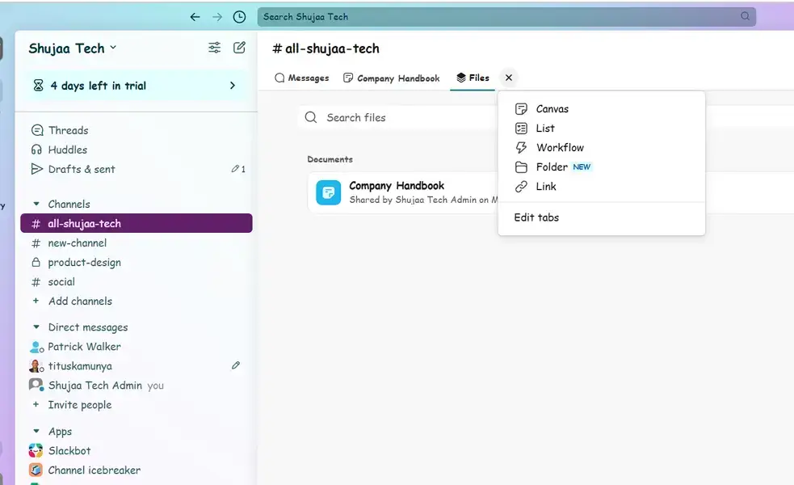This screenshot has height=485, width=794.
Task: Click the hourglass trial icon
Action: pyautogui.click(x=38, y=86)
